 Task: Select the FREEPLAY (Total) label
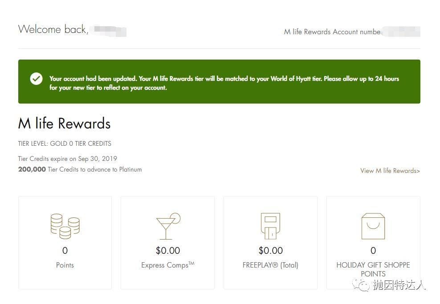(x=270, y=265)
